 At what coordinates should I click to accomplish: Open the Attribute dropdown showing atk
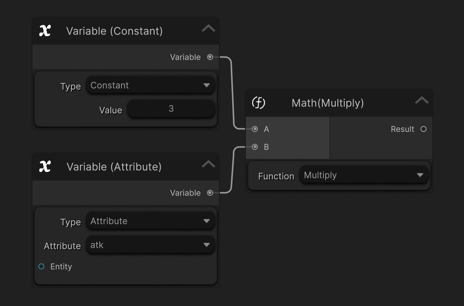(x=150, y=245)
